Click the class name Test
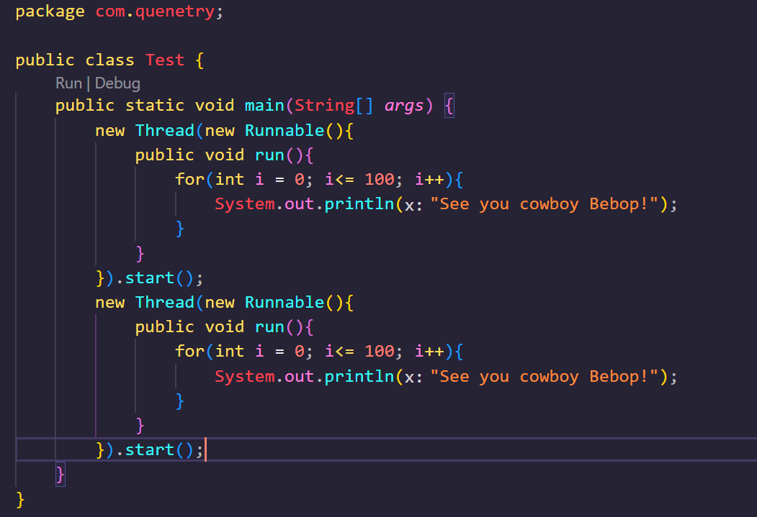Image resolution: width=757 pixels, height=517 pixels. [x=165, y=60]
